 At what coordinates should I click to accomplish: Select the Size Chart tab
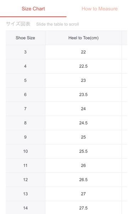(33, 9)
